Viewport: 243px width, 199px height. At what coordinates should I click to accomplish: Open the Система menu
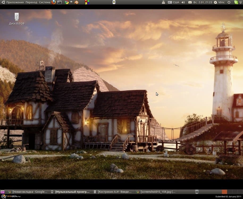44,2
